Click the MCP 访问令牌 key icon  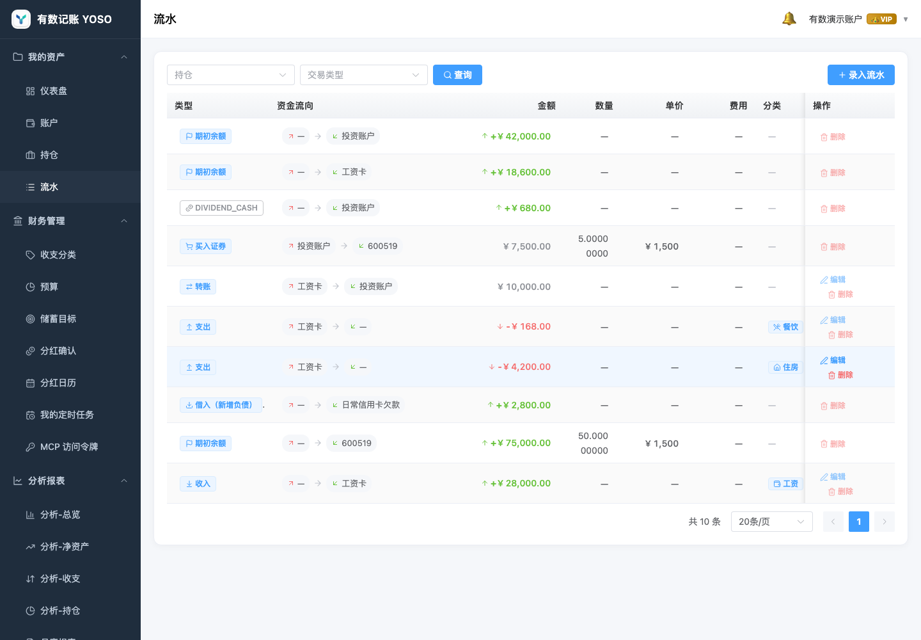click(30, 447)
